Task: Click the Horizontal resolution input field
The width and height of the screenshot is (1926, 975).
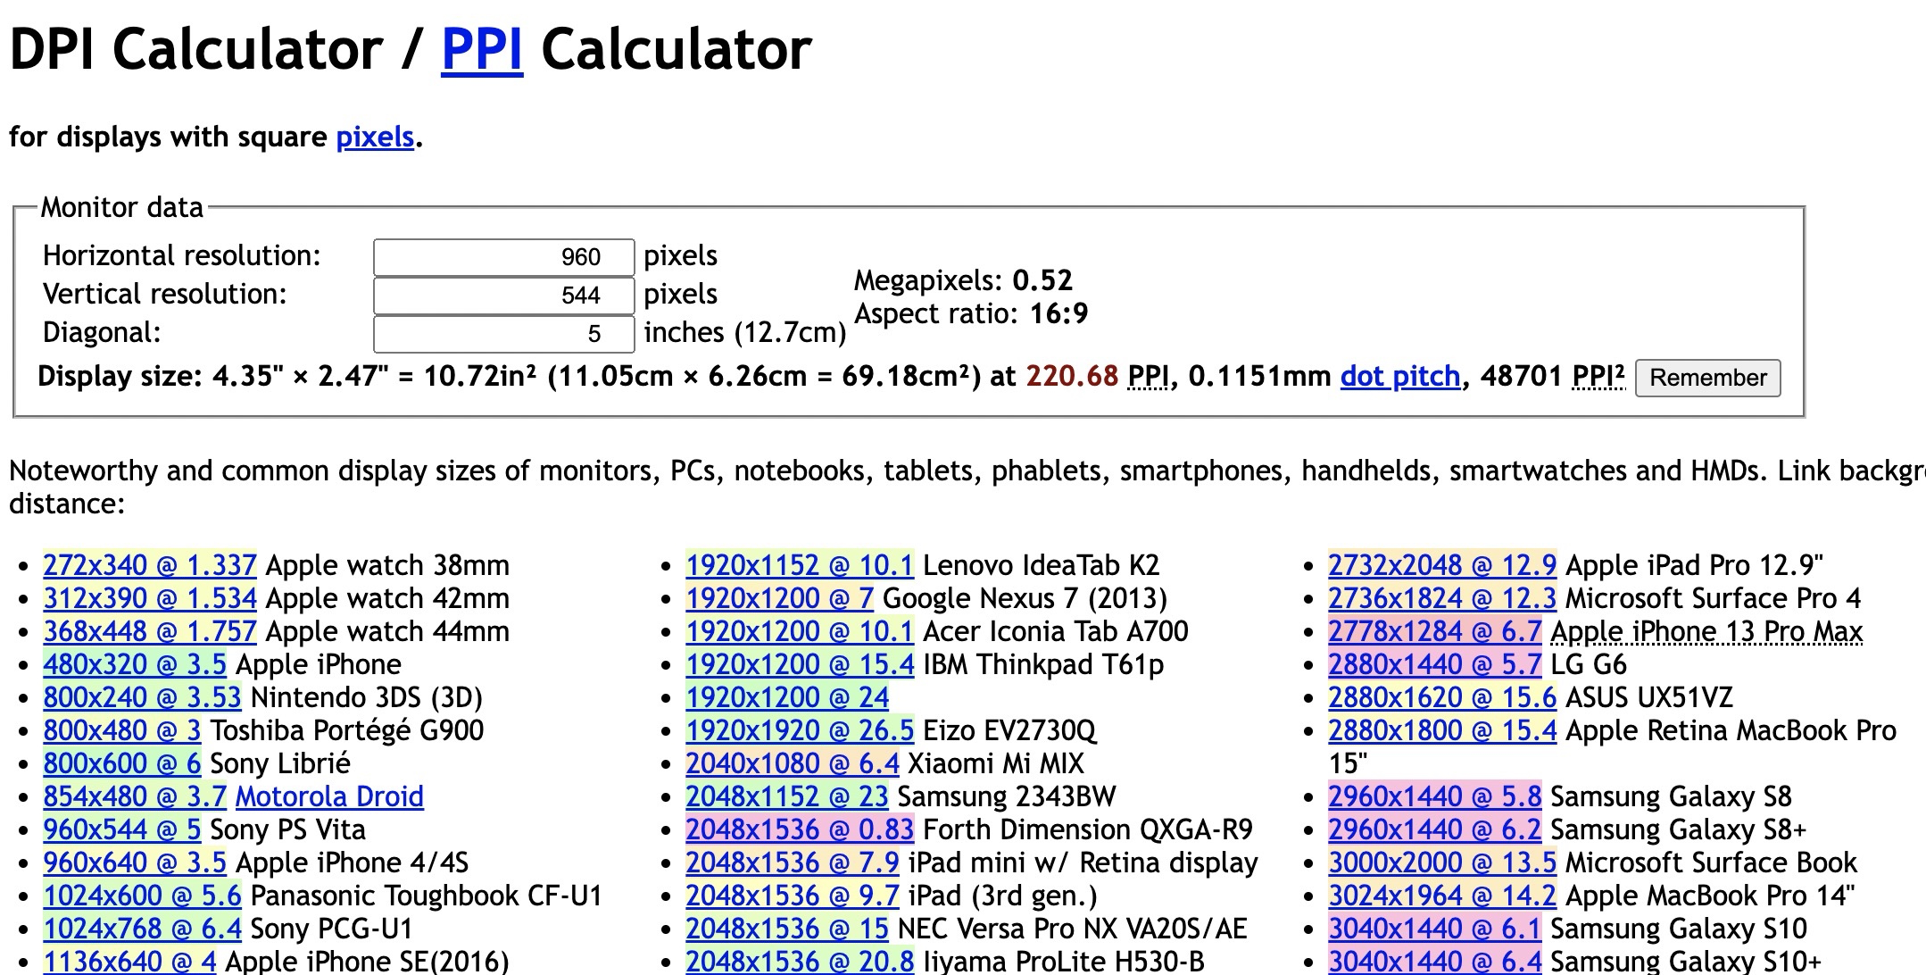Action: point(503,257)
